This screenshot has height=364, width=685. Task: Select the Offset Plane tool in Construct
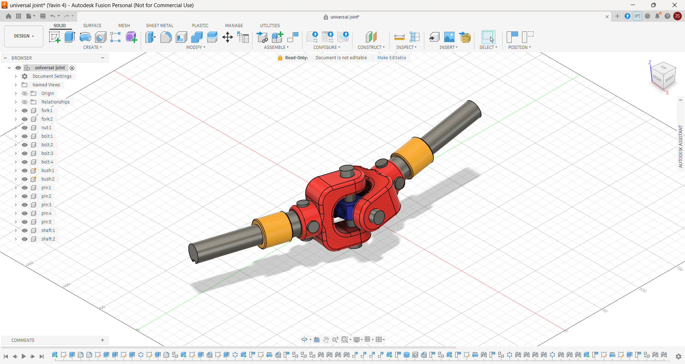click(371, 37)
